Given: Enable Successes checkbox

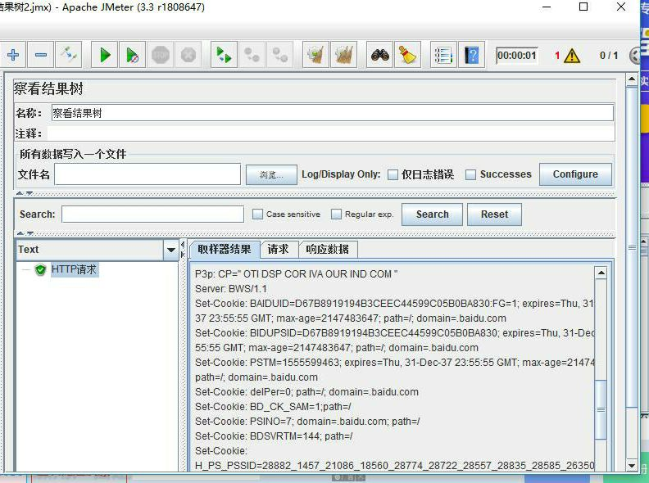Looking at the screenshot, I should pyautogui.click(x=470, y=174).
